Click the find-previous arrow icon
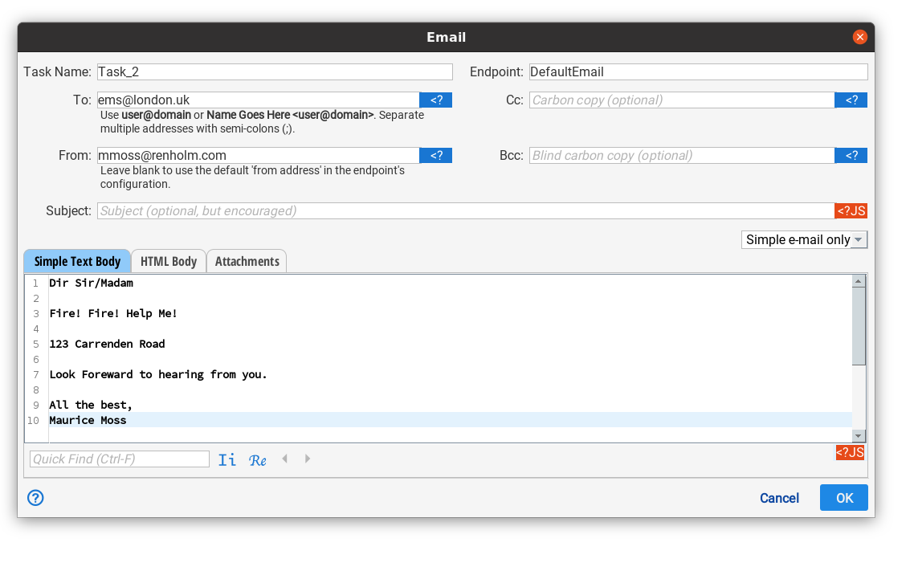 tap(285, 459)
